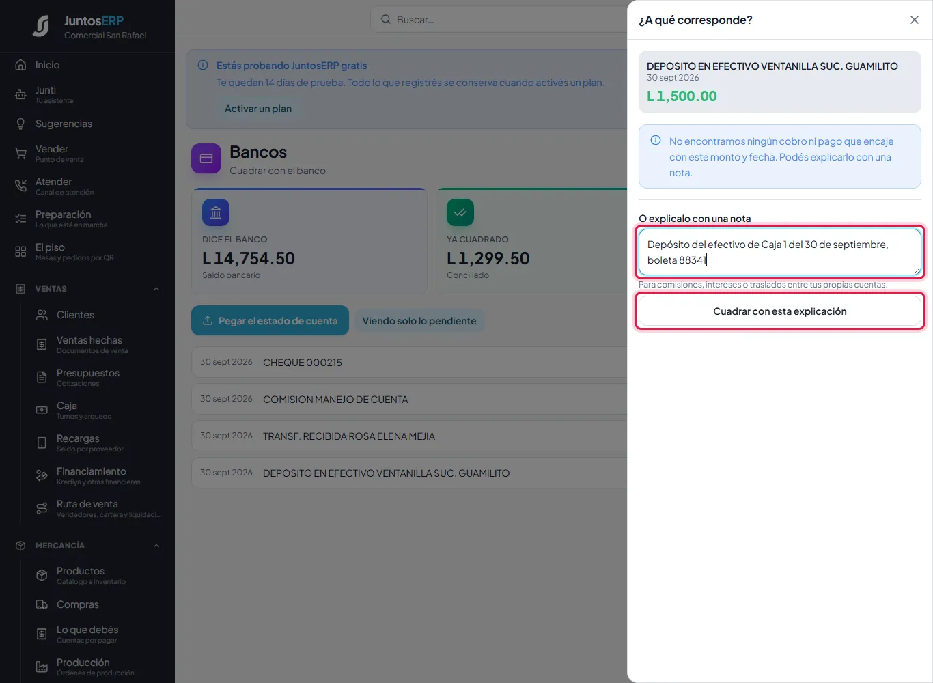Open Inicio home icon in sidebar
Image resolution: width=933 pixels, height=683 pixels.
20,65
